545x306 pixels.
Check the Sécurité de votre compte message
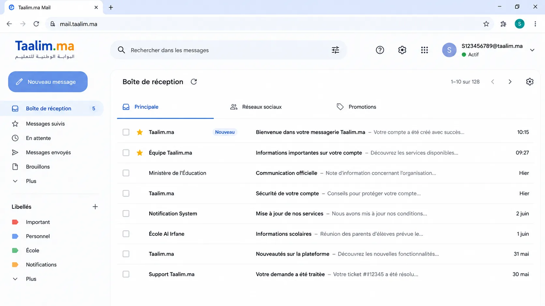tap(126, 193)
